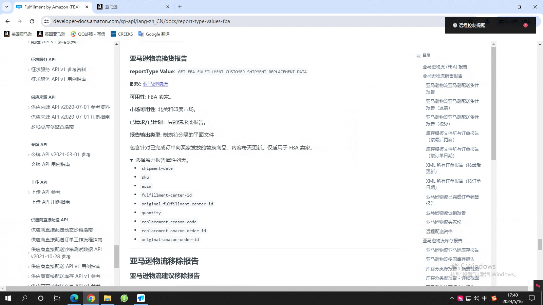Jump to 亚马逊物流销售报告 in contents
Viewport: 543px width, 305px height.
[x=442, y=76]
